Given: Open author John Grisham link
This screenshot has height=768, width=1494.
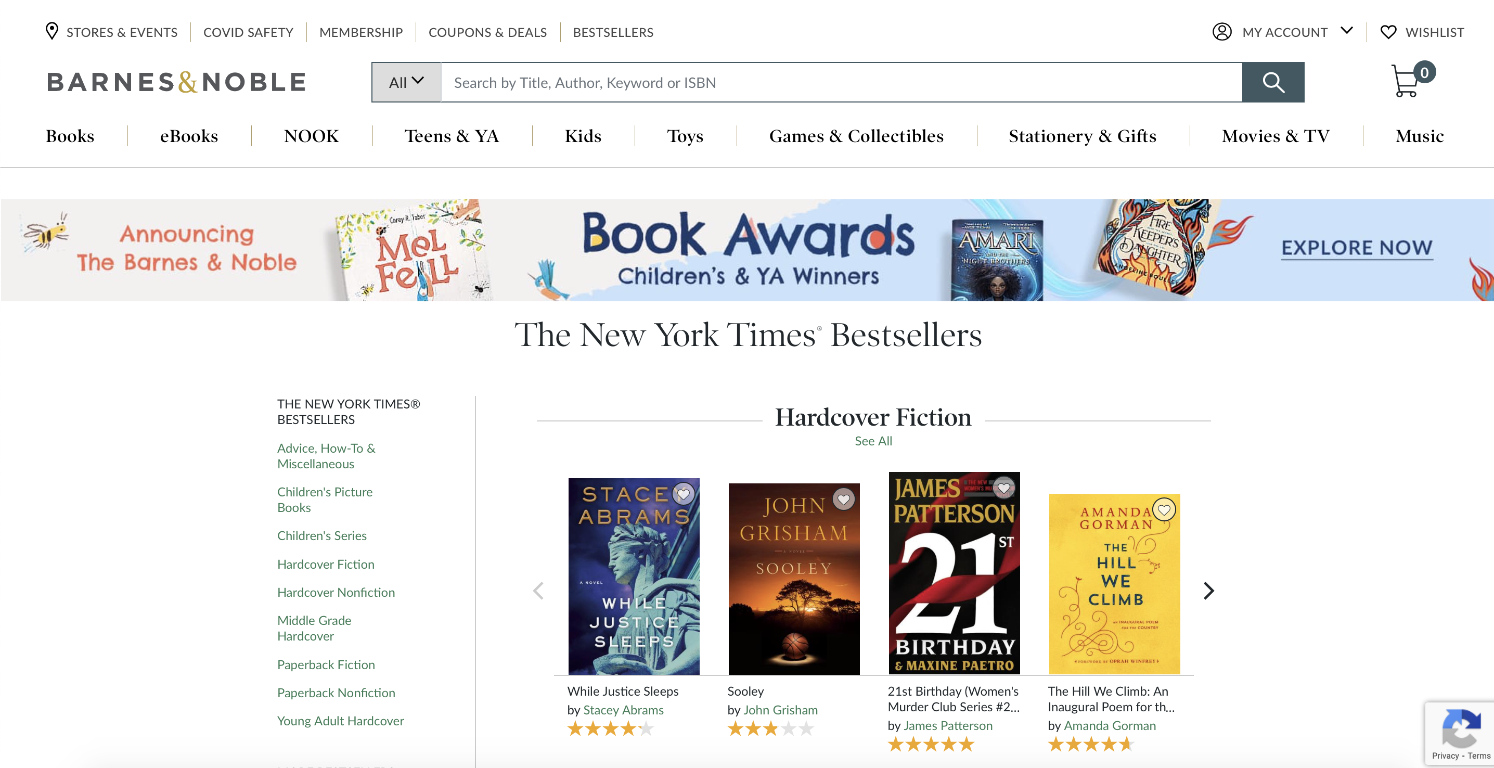Looking at the screenshot, I should coord(781,710).
